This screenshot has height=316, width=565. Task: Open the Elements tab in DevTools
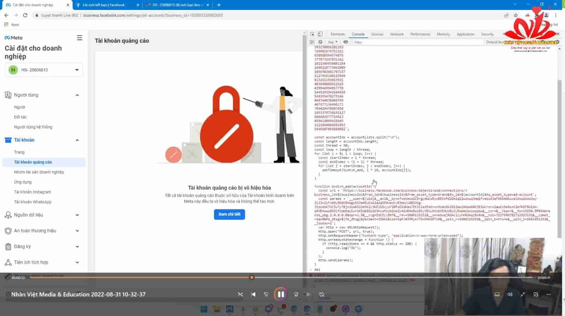(338, 34)
